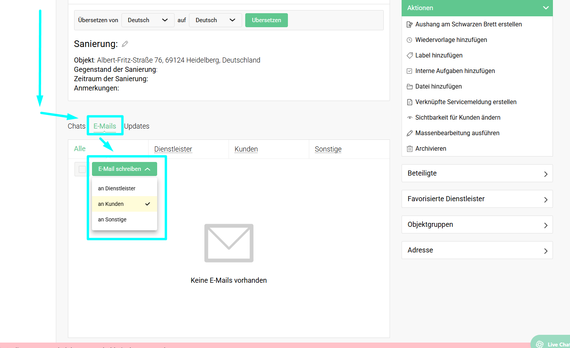The height and width of the screenshot is (348, 570).
Task: Choose 'an Dienstleister' from the email menu
Action: [117, 188]
